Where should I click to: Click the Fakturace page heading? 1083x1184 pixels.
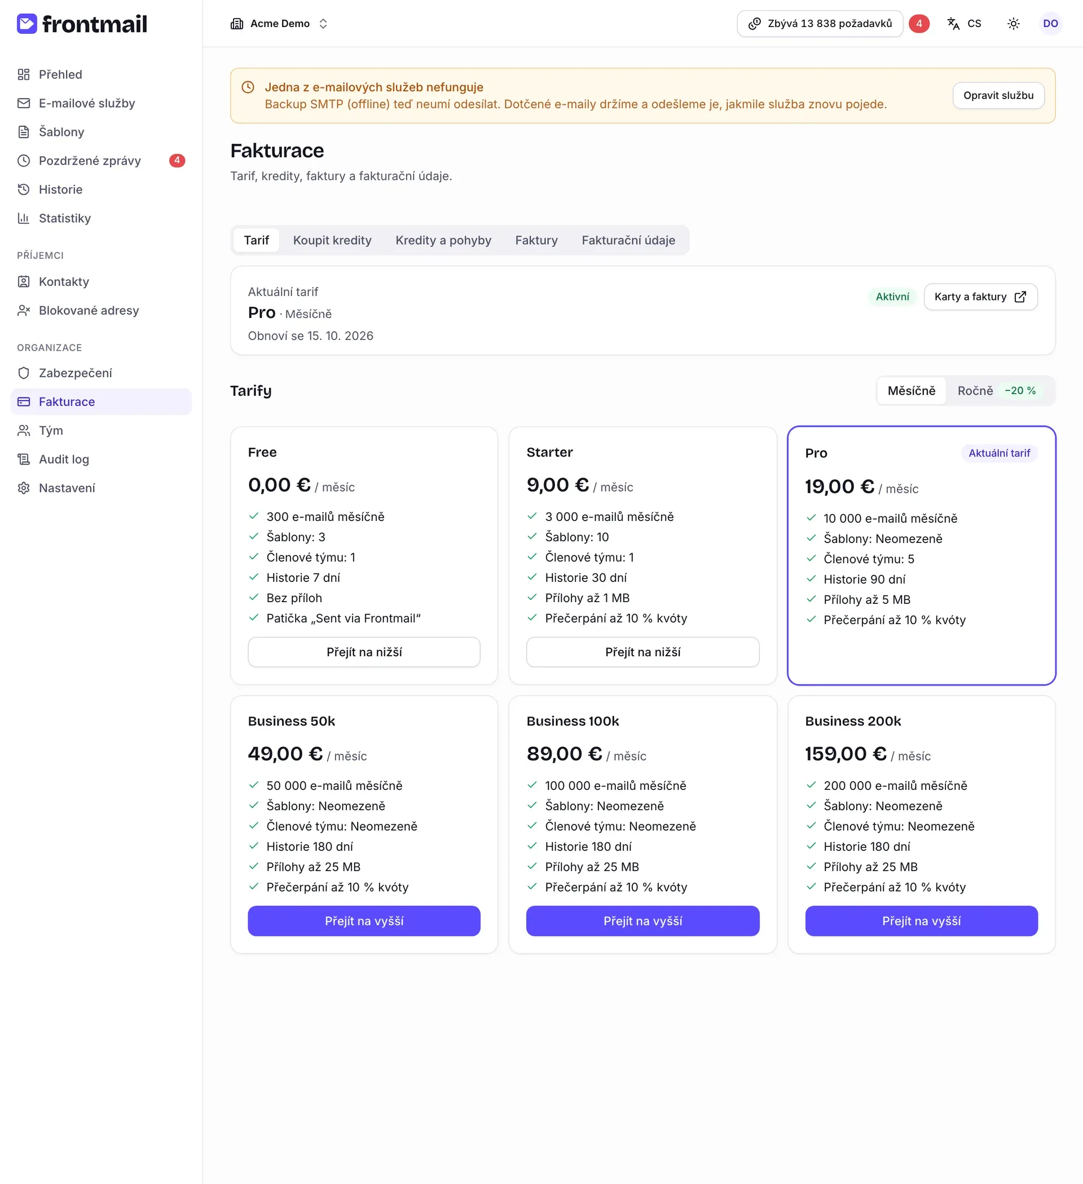277,151
